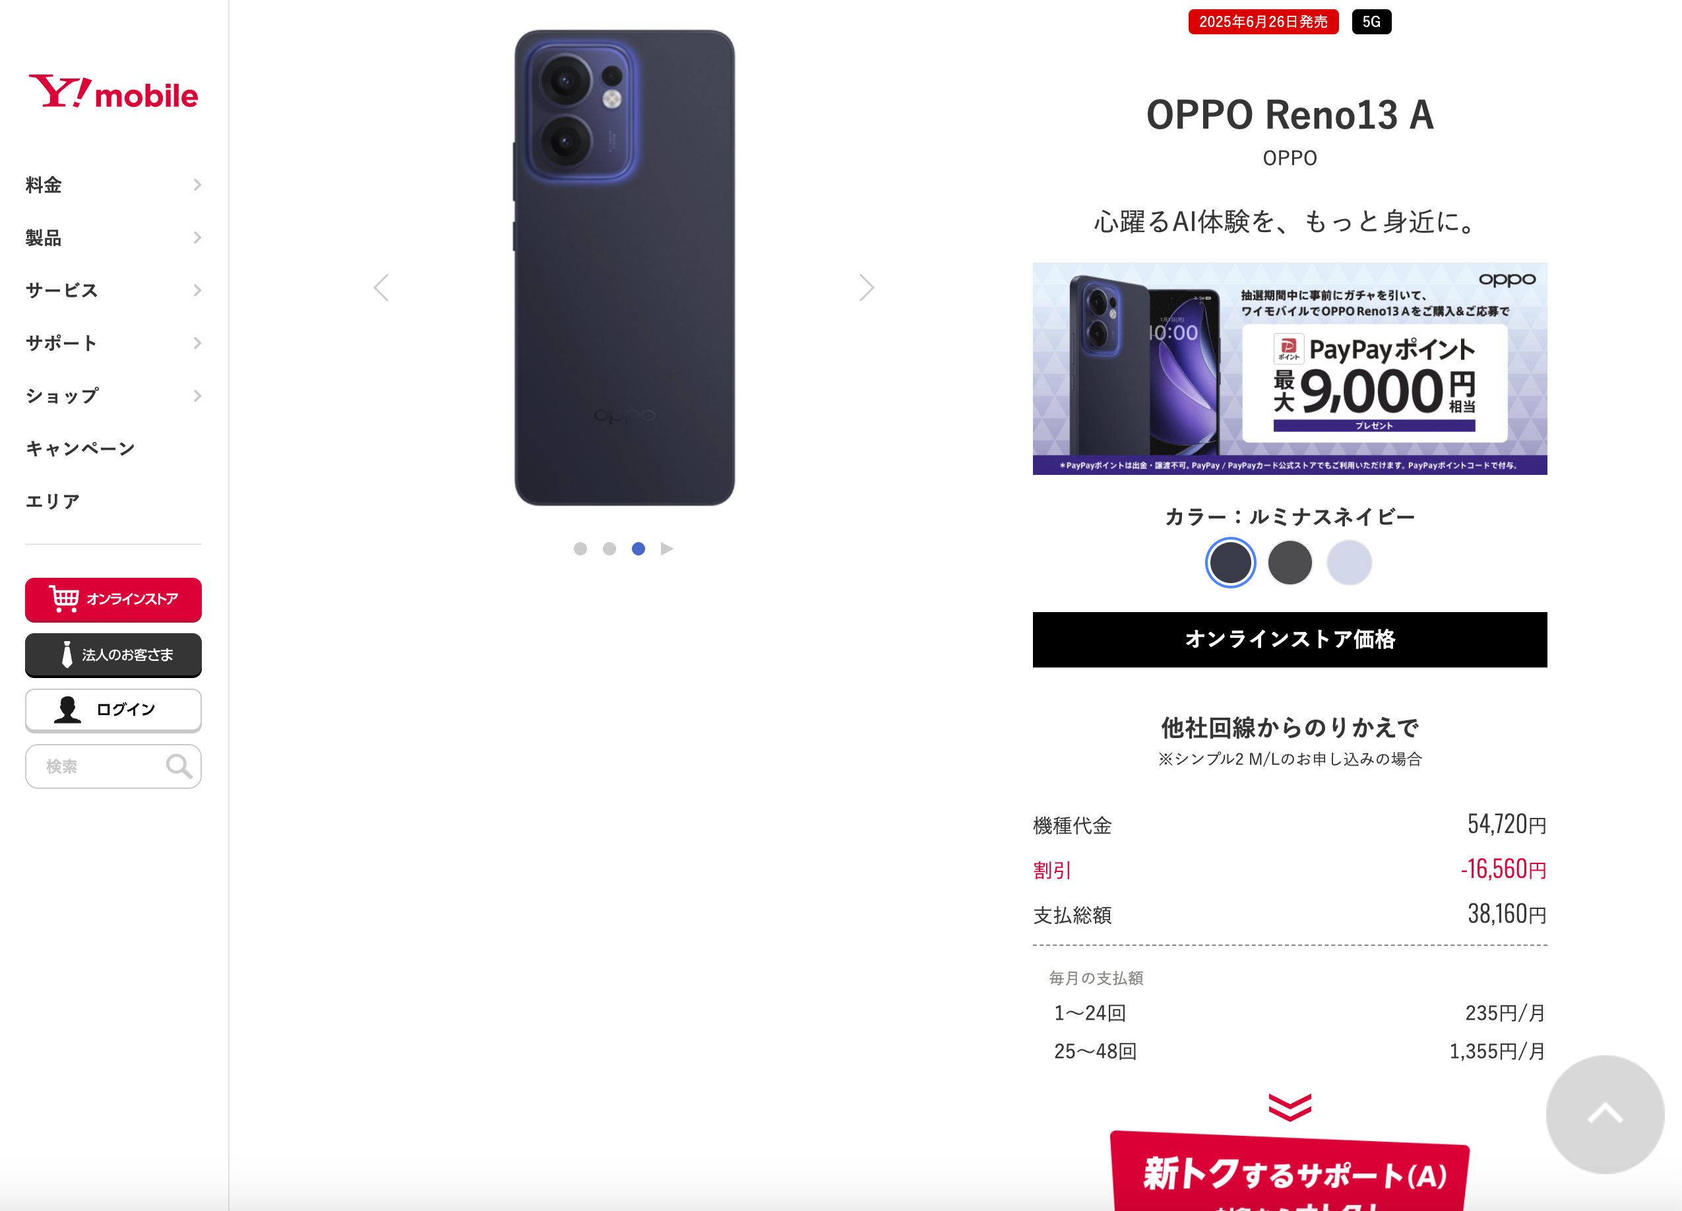Click the red double-chevron below monthly payments
1682x1211 pixels.
pos(1290,1106)
